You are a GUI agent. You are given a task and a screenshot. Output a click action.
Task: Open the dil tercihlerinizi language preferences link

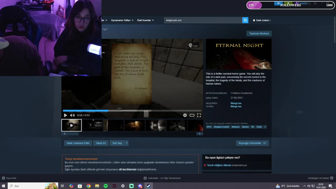[128, 169]
